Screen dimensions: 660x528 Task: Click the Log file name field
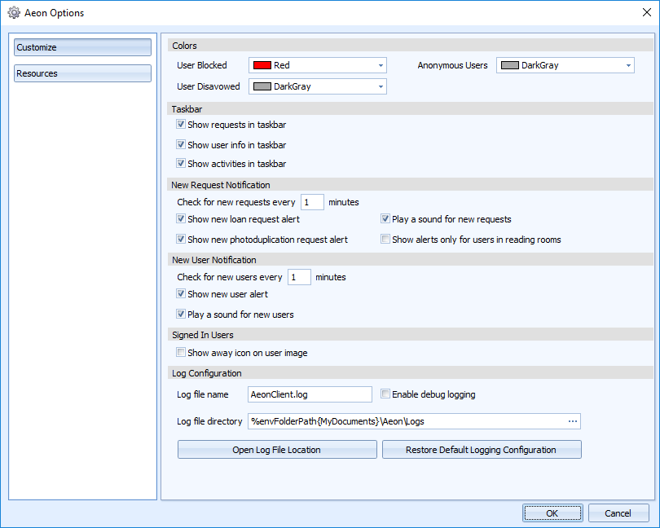click(310, 394)
